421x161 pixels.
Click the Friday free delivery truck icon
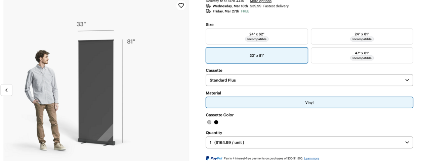208,11
